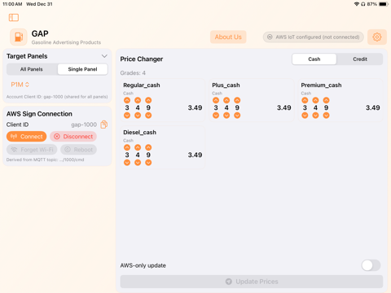Viewport: 391px width, 293px height.
Task: Decrease Regular_cash dollars digit
Action: 127,116
